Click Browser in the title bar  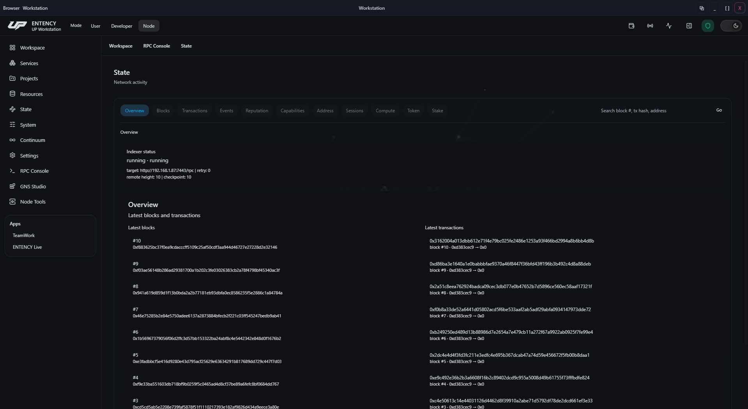(11, 8)
